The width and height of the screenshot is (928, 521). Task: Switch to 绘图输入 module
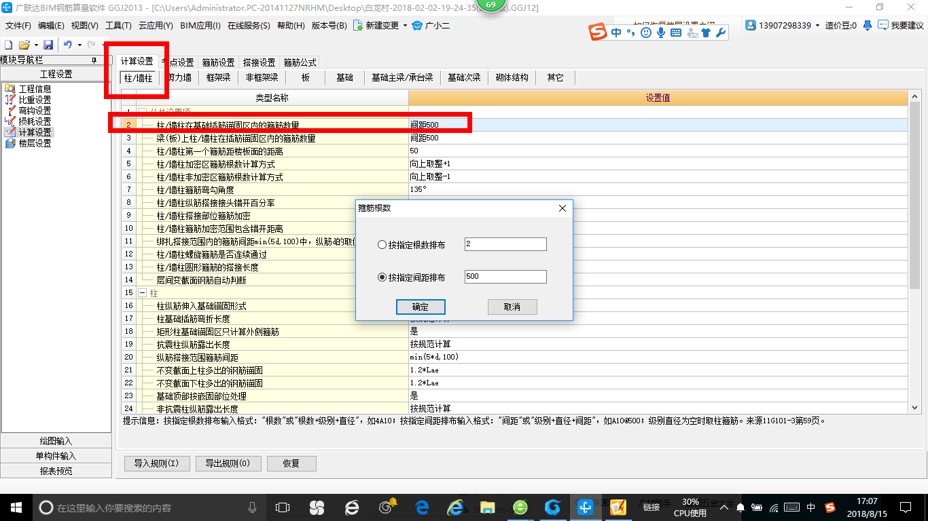click(x=56, y=441)
